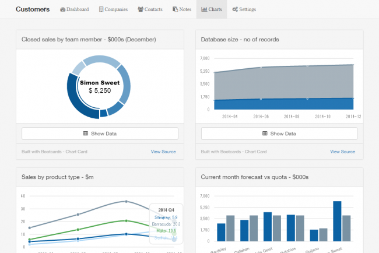Image resolution: width=379 pixels, height=253 pixels.
Task: Click Barracuda: 20.3 in tooltip
Action: pos(166,224)
